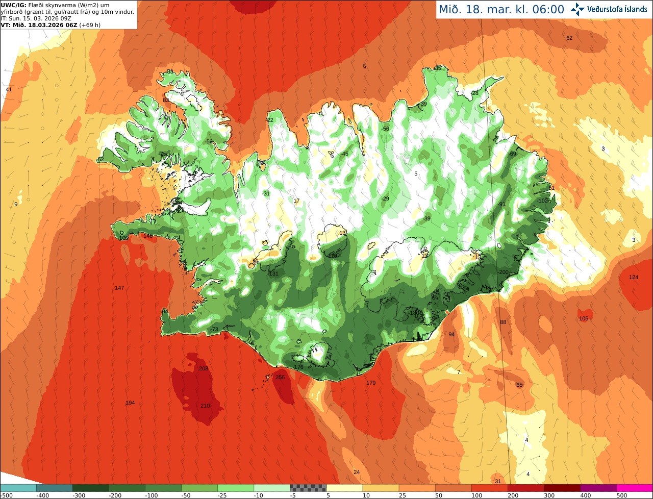
Task: Click the -45 value on the map
Action: [x=344, y=154]
